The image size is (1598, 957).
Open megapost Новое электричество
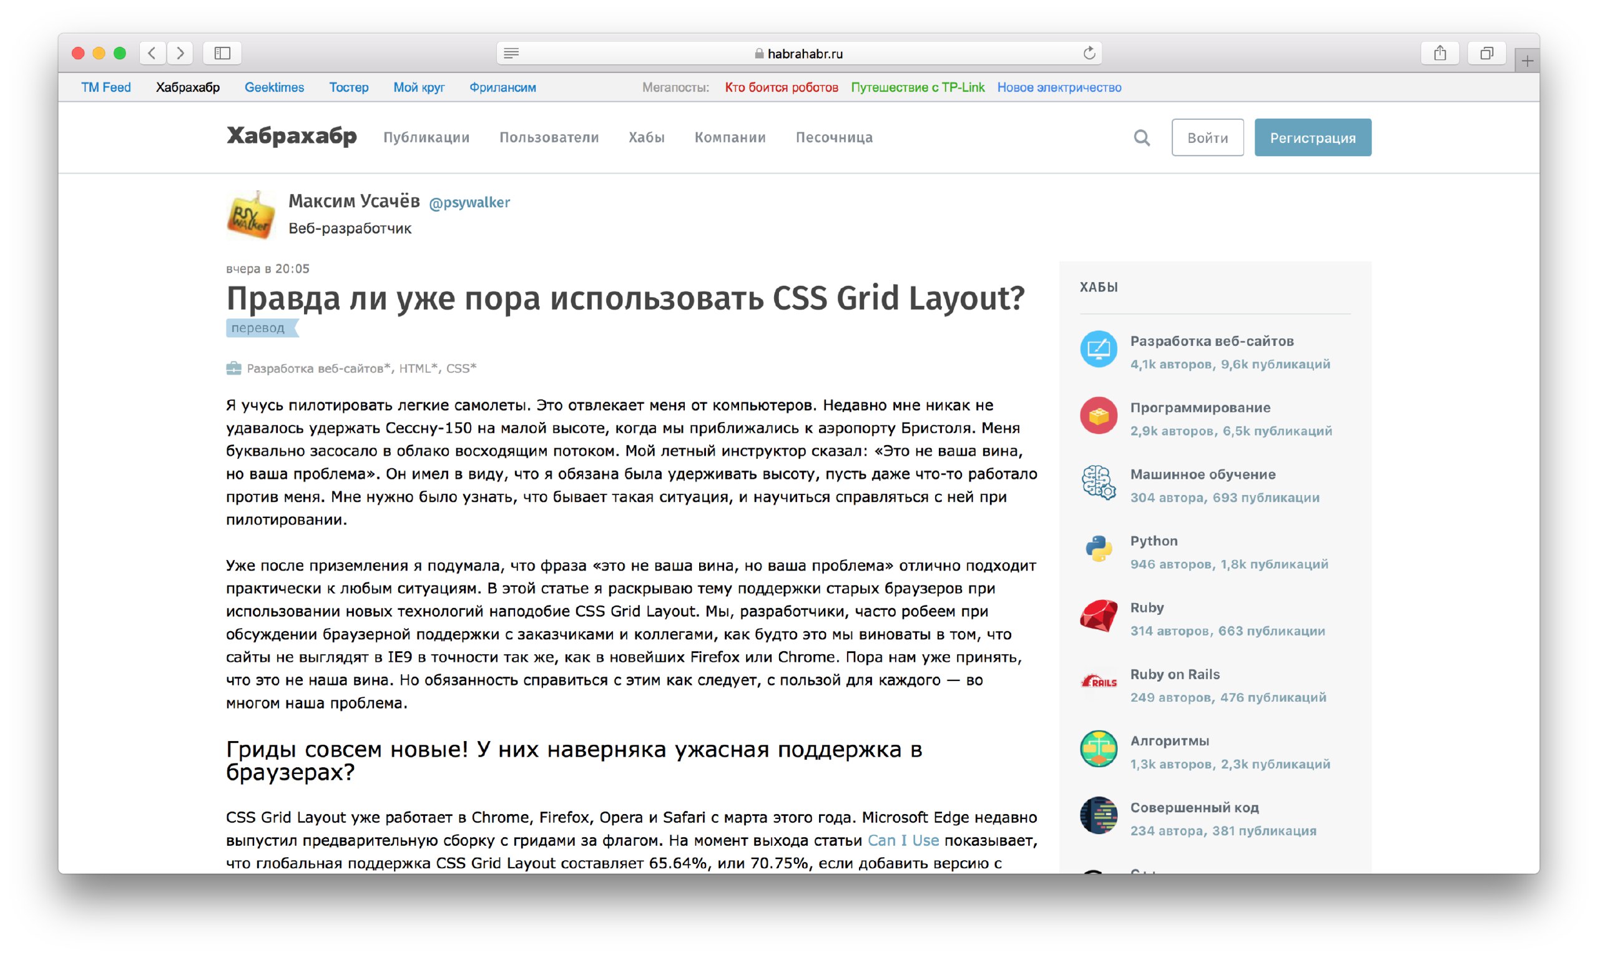coord(1059,87)
